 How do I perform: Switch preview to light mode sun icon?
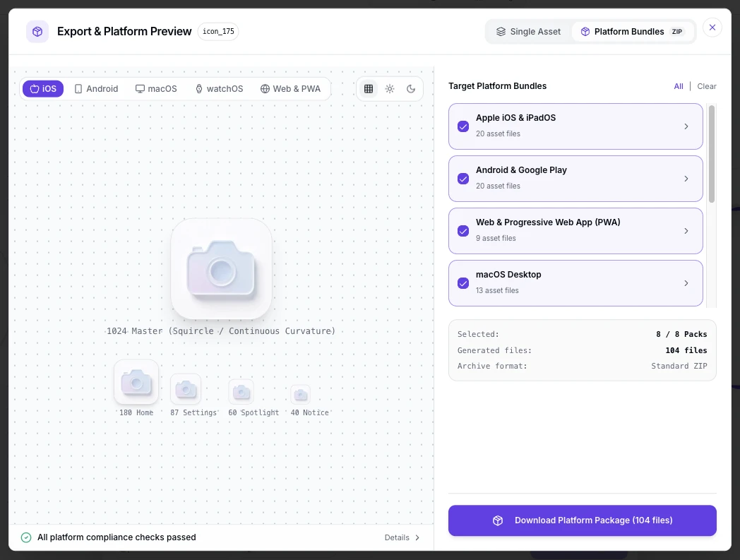pyautogui.click(x=390, y=89)
